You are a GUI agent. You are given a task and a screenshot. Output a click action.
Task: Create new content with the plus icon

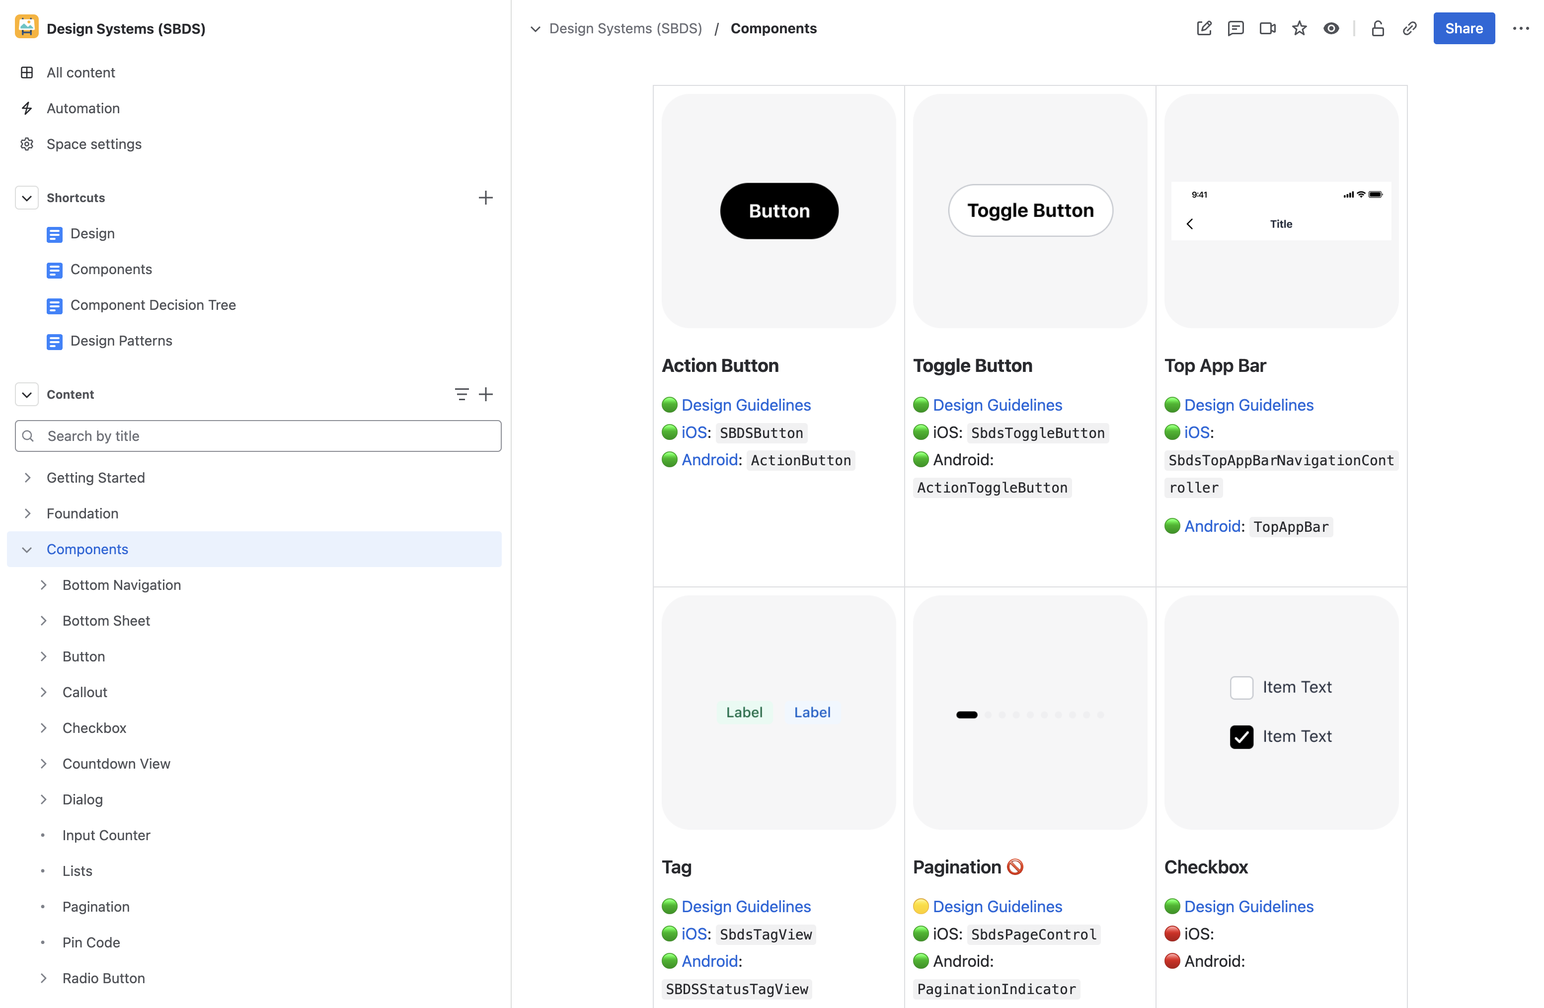(x=485, y=394)
